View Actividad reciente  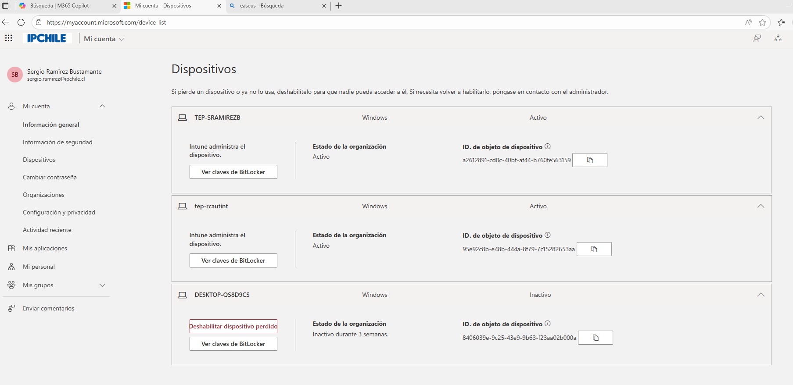click(x=47, y=230)
